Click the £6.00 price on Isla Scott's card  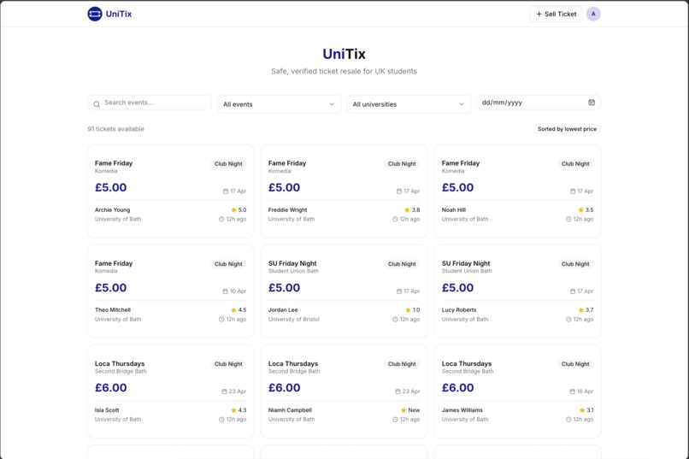111,388
